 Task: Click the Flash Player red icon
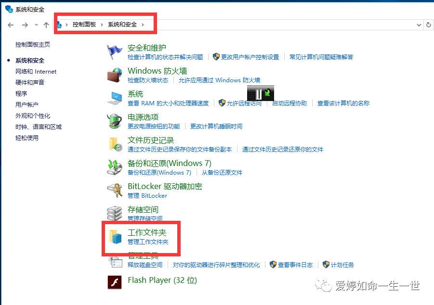(115, 282)
